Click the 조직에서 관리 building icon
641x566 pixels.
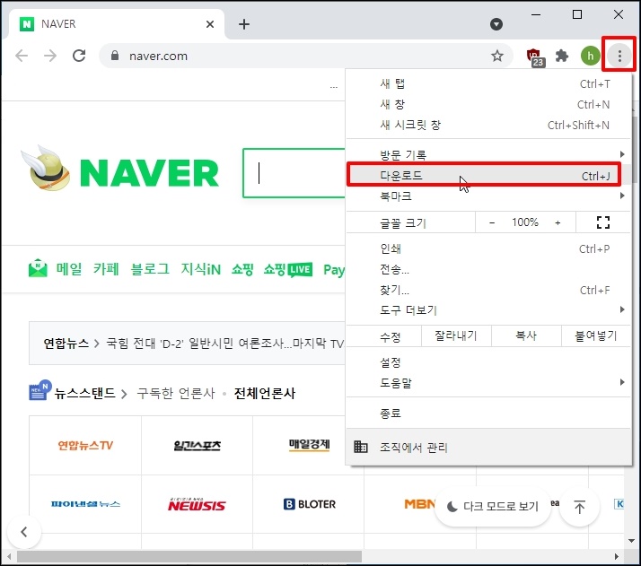361,447
